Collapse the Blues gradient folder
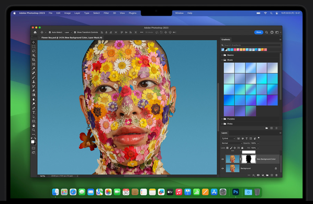The height and width of the screenshot is (204, 313). tap(222, 60)
